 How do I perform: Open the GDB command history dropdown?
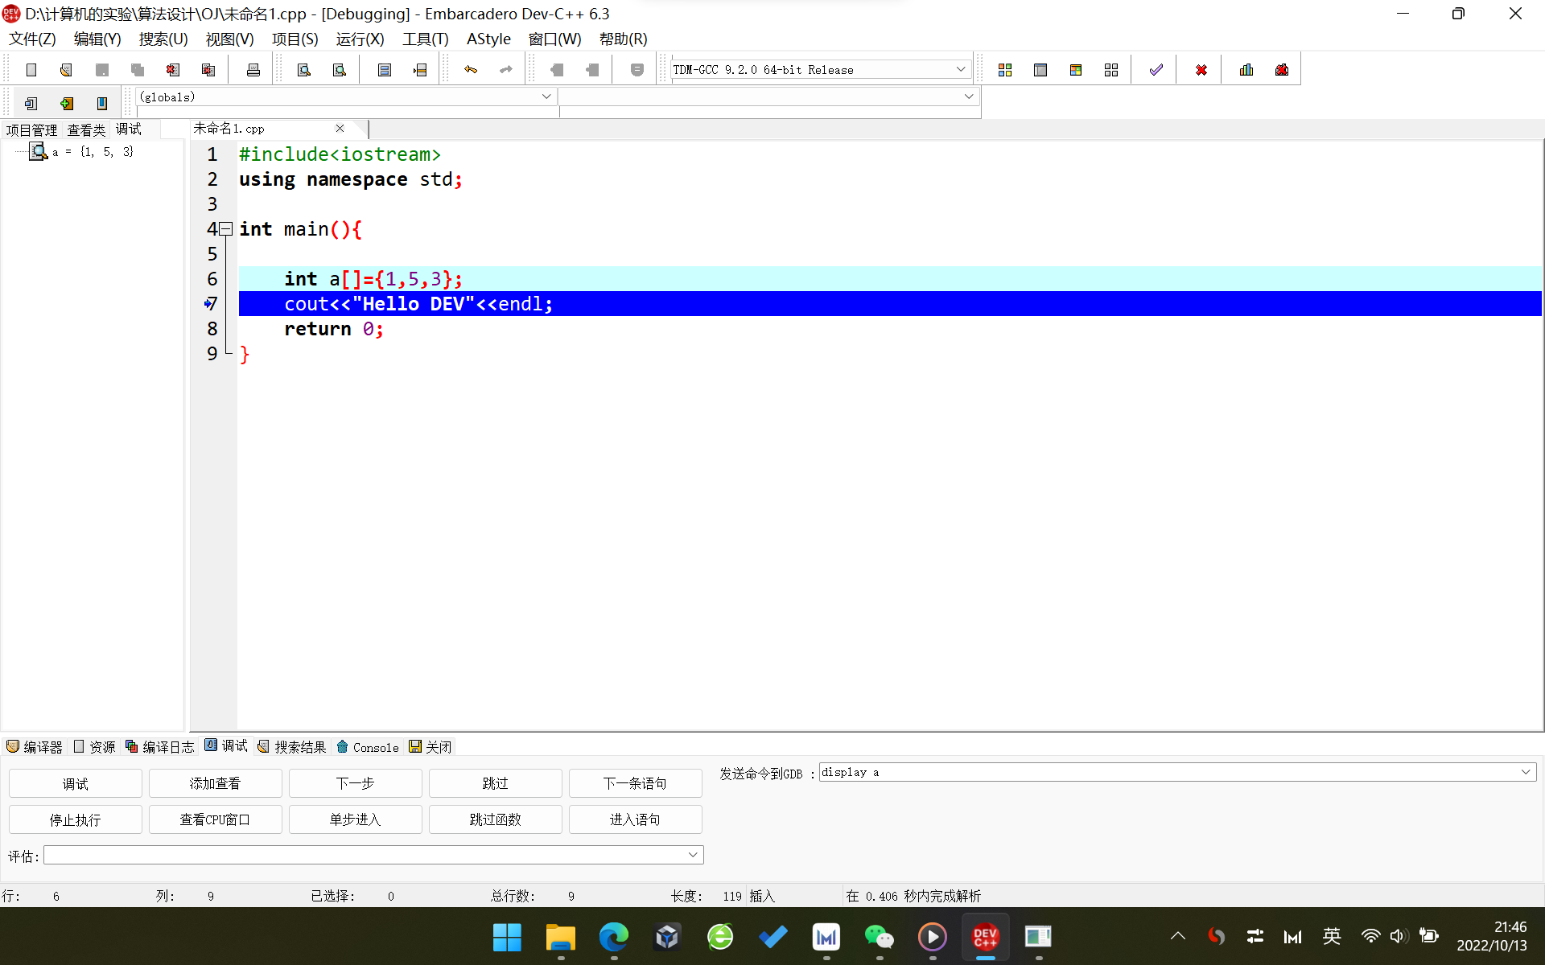pos(1525,772)
